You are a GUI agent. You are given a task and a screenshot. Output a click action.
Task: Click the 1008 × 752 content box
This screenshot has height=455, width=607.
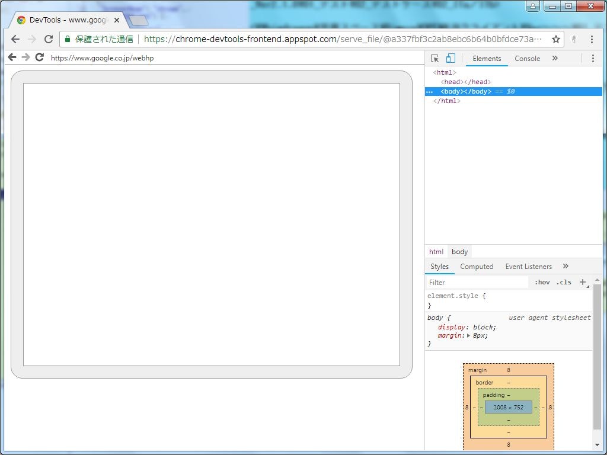[508, 407]
